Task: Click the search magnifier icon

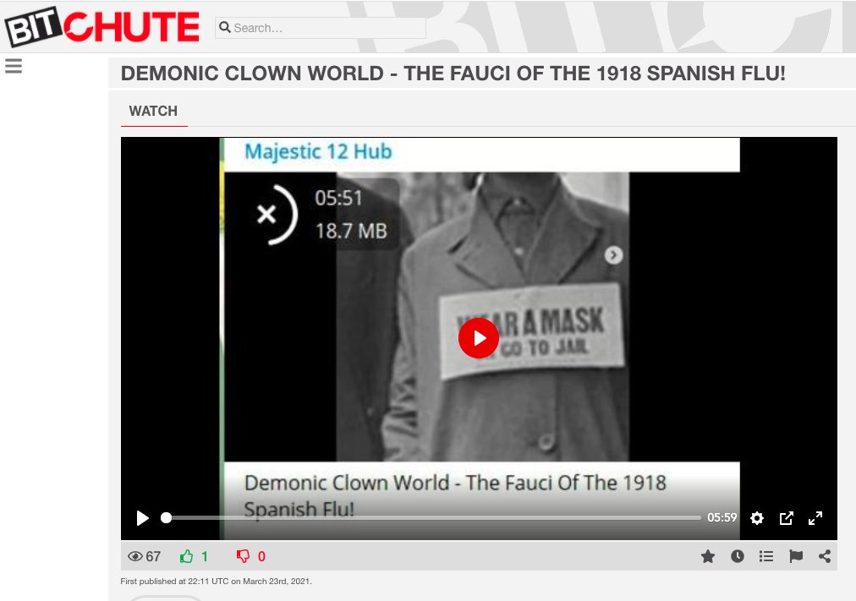Action: [224, 27]
